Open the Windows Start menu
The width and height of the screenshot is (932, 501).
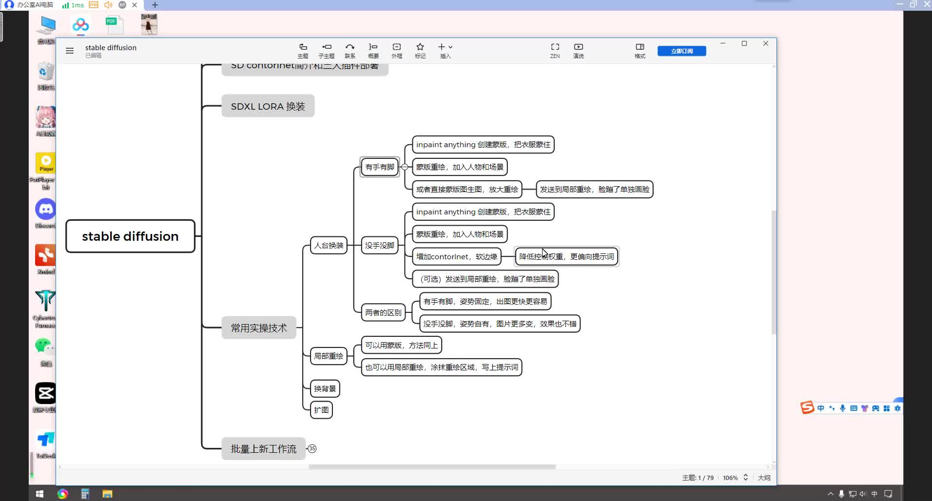[x=40, y=494]
